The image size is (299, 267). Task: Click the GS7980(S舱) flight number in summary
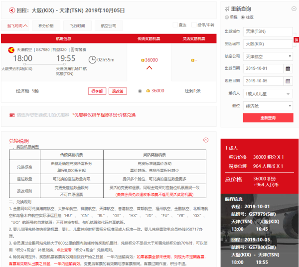262,248
